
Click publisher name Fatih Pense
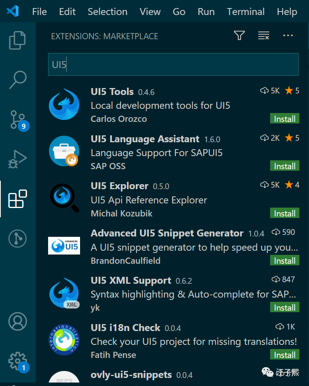(x=114, y=355)
